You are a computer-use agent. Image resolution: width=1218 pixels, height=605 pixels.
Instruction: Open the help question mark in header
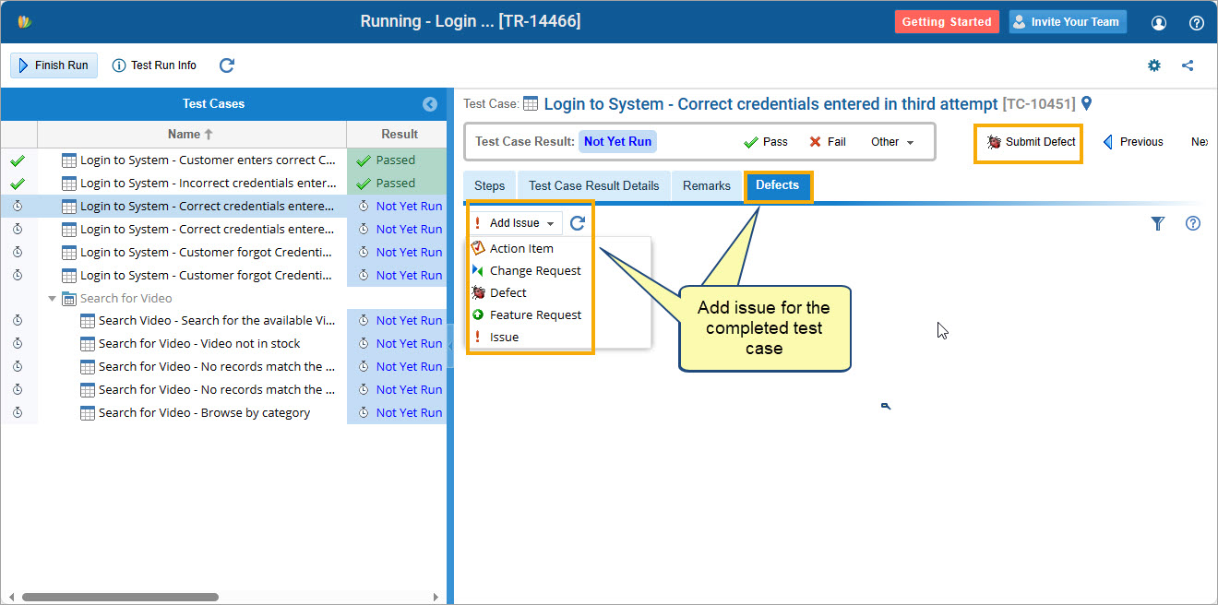click(x=1196, y=22)
